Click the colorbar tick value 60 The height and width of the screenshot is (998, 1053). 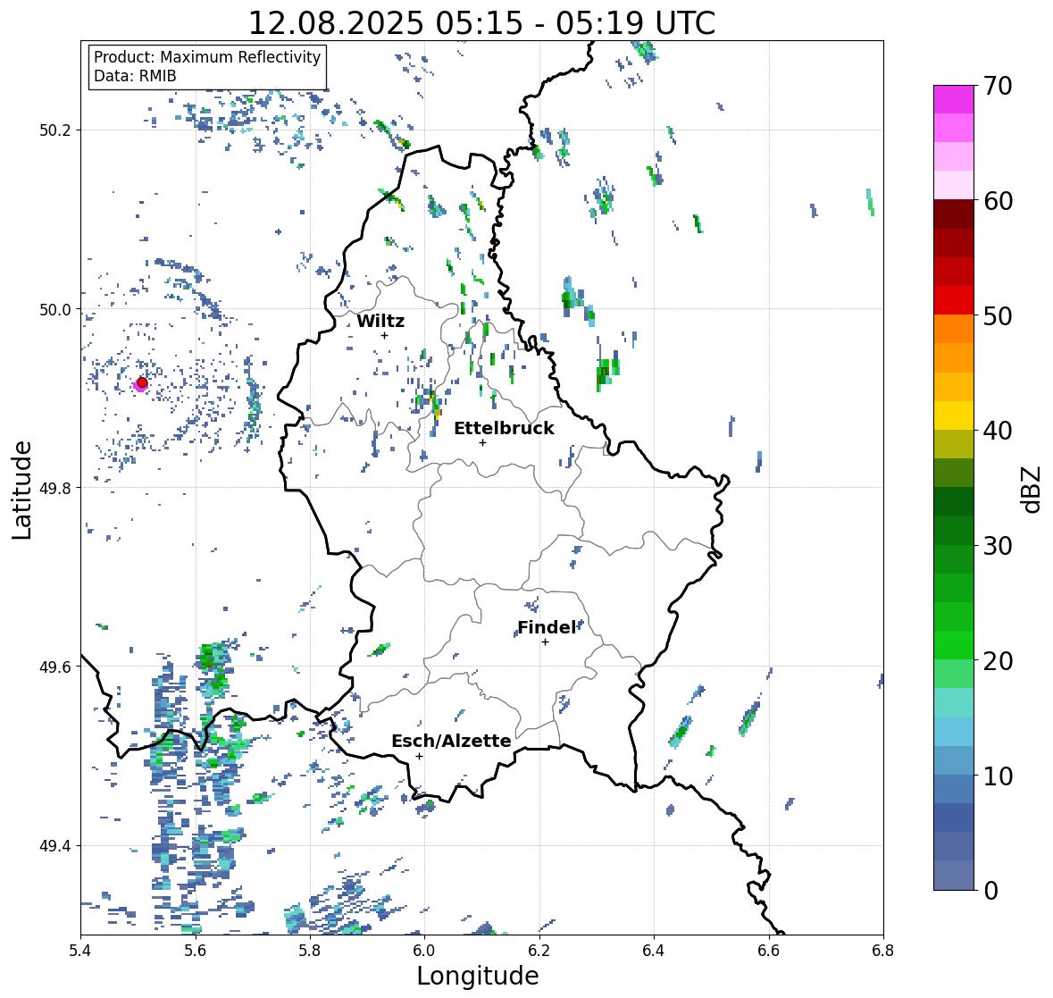998,201
